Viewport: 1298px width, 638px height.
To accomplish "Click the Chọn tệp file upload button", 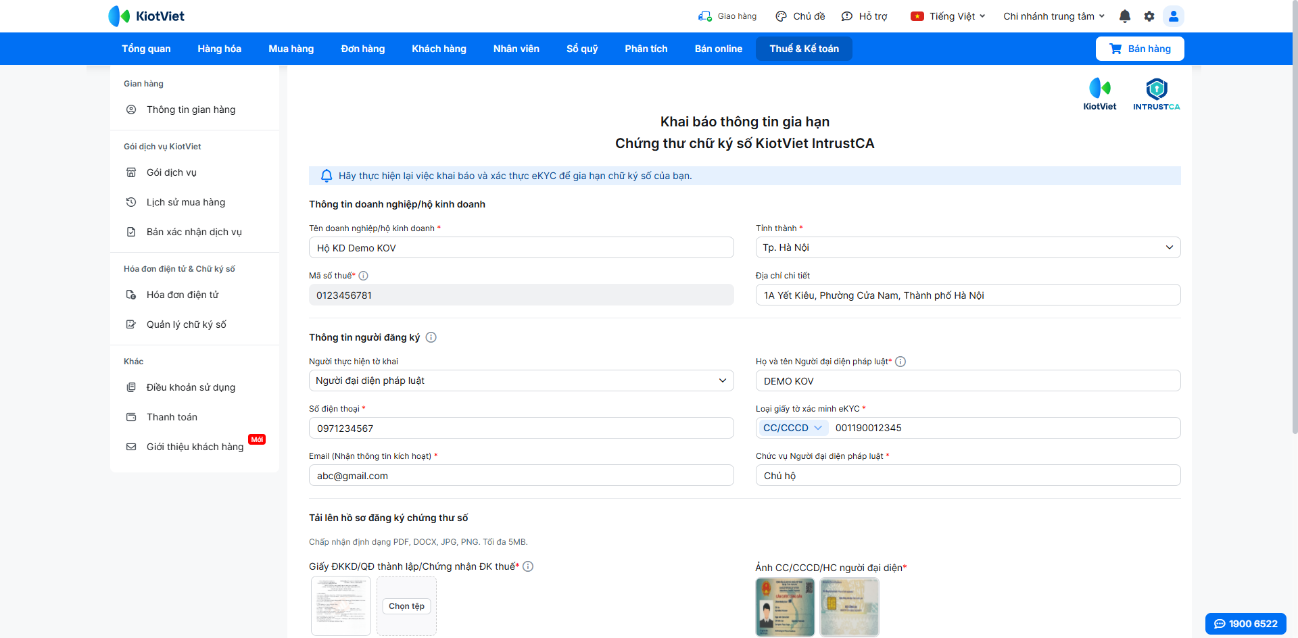I will click(x=406, y=606).
